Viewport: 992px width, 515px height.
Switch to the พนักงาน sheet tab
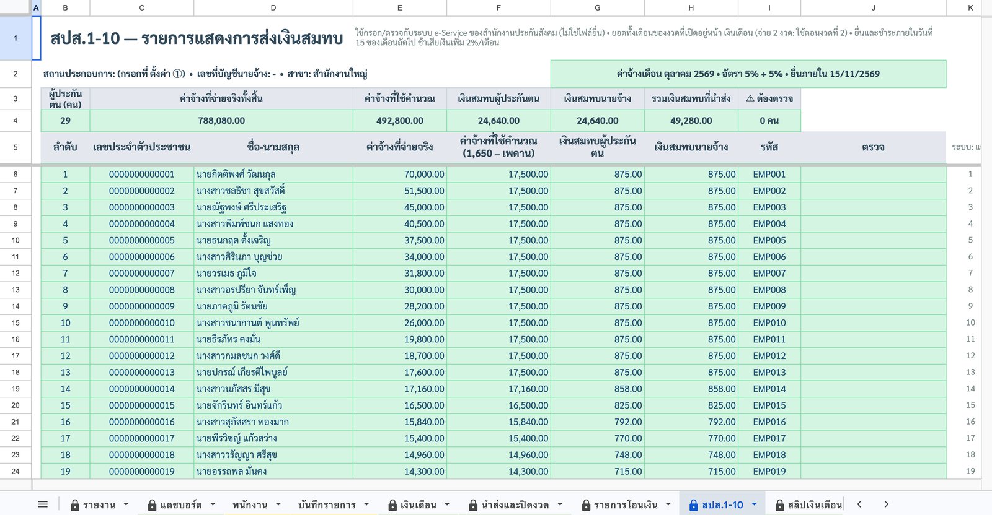point(250,504)
